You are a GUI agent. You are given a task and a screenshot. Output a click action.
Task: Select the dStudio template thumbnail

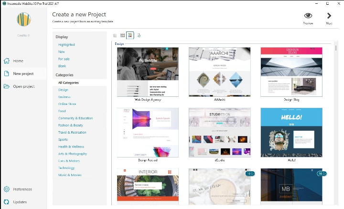(220, 132)
